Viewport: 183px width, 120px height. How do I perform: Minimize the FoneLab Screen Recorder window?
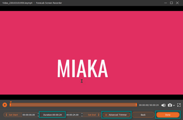click(165, 3)
